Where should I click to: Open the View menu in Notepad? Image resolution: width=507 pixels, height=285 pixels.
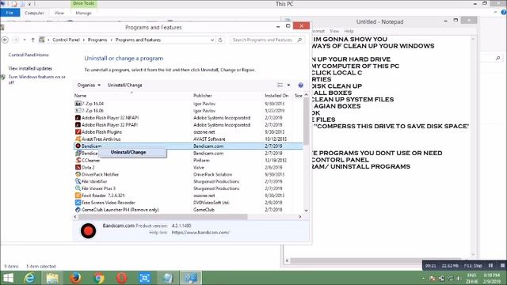[334, 31]
